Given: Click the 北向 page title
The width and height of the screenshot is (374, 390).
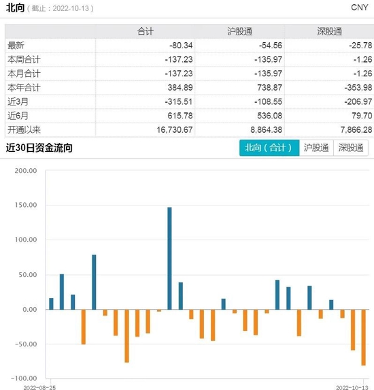Looking at the screenshot, I should [15, 7].
